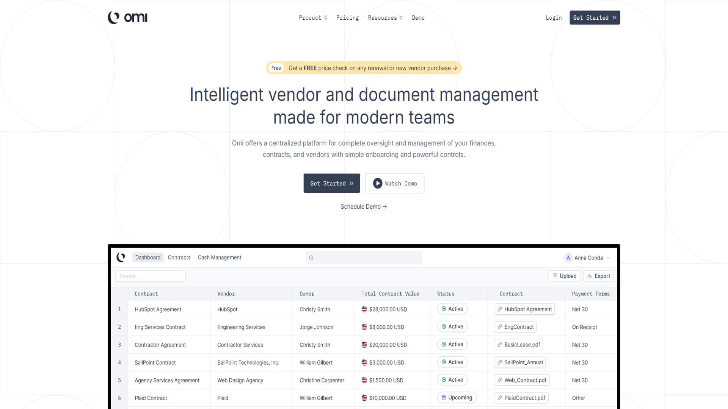Image resolution: width=728 pixels, height=409 pixels.
Task: Click the US flag icon beside $10,000.00 USD
Action: (x=364, y=398)
